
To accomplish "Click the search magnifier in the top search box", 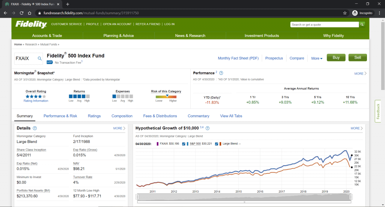I will click(x=362, y=24).
